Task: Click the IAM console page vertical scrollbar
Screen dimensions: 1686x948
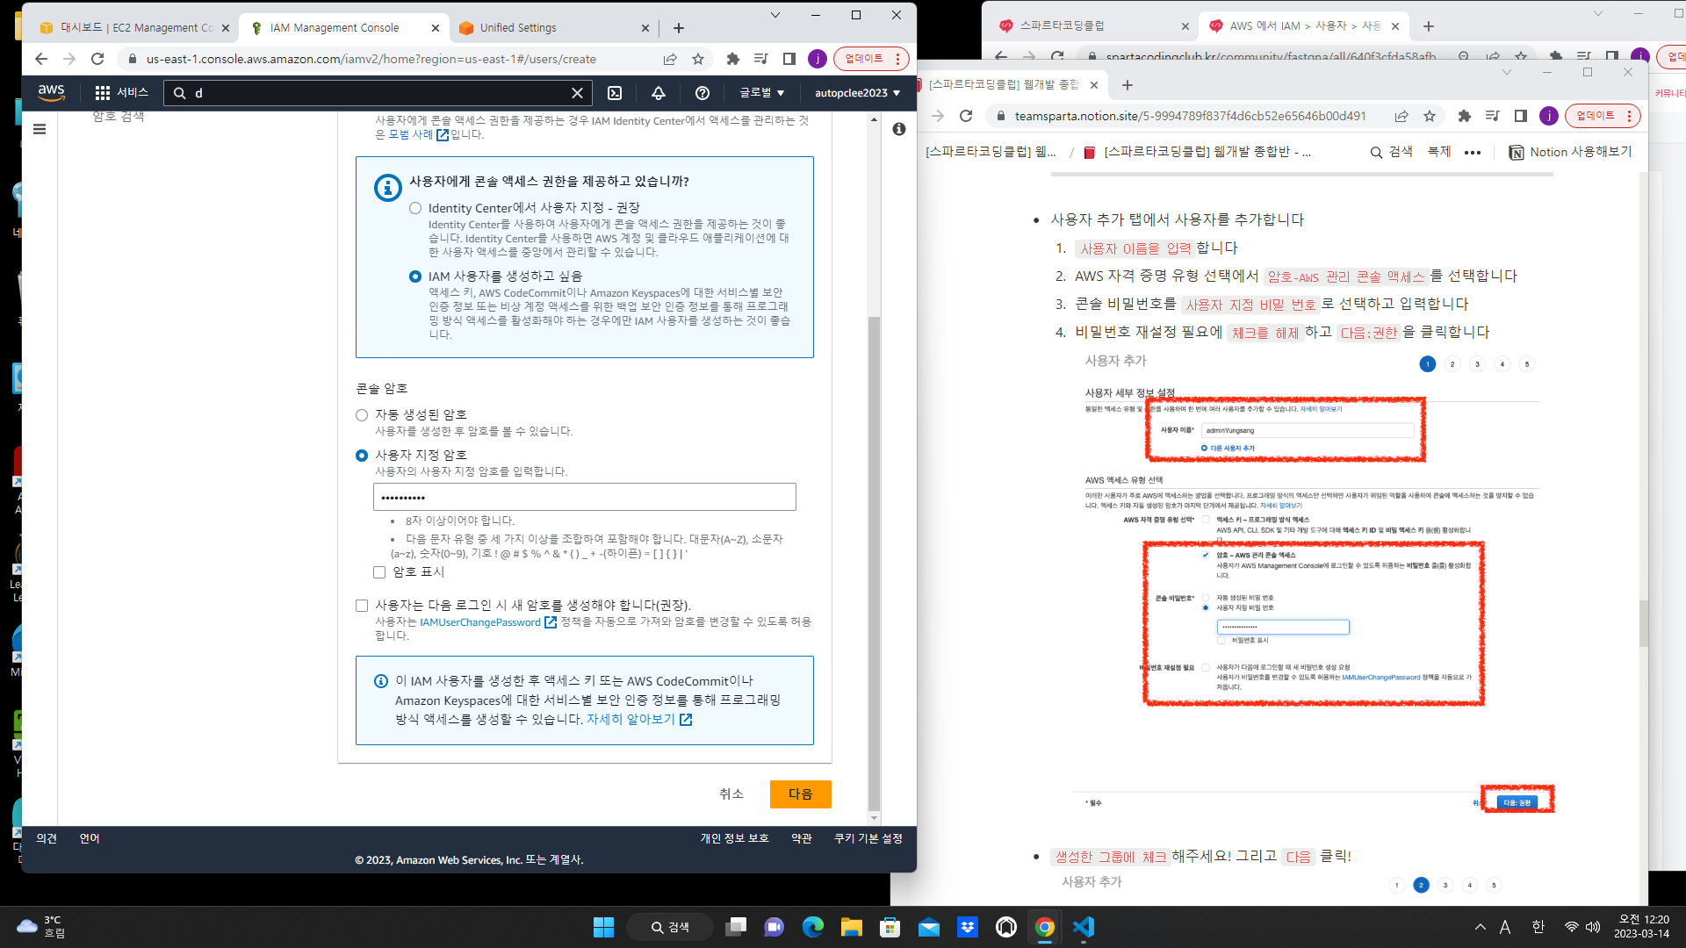Action: coord(874,562)
